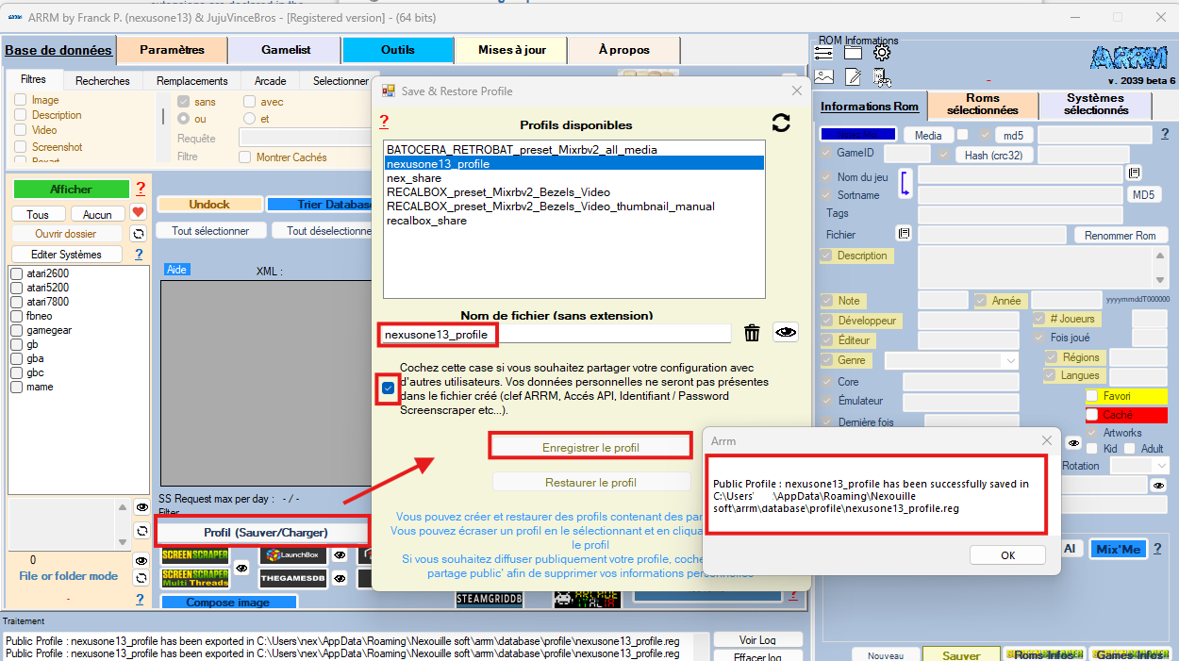1179x661 pixels.
Task: Open the gear settings icon in ROM Informations
Action: 882,54
